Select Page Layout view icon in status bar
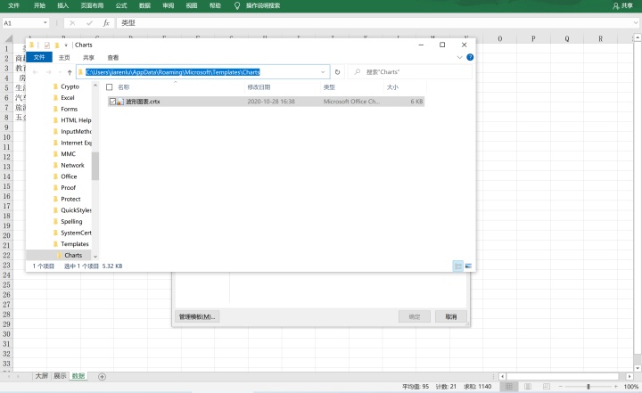 [x=528, y=387]
